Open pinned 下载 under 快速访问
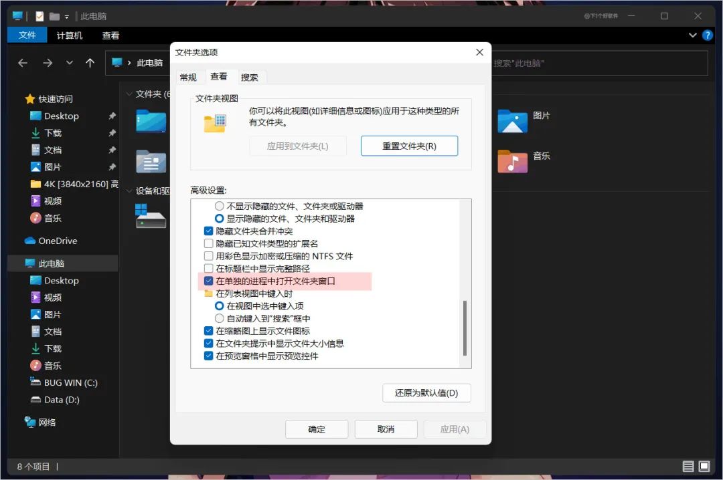This screenshot has height=480, width=723. coord(53,133)
